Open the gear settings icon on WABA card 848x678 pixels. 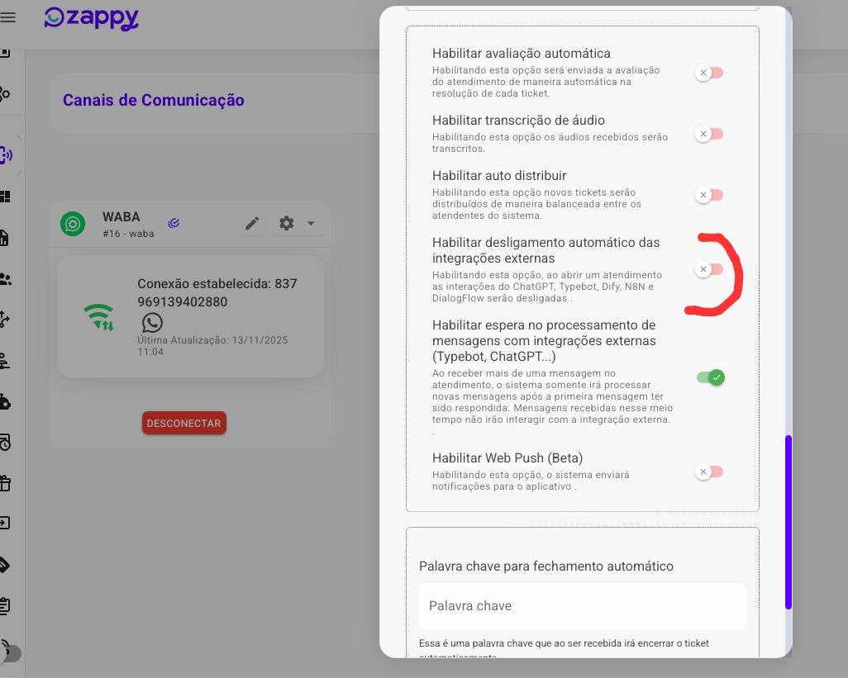pos(287,224)
